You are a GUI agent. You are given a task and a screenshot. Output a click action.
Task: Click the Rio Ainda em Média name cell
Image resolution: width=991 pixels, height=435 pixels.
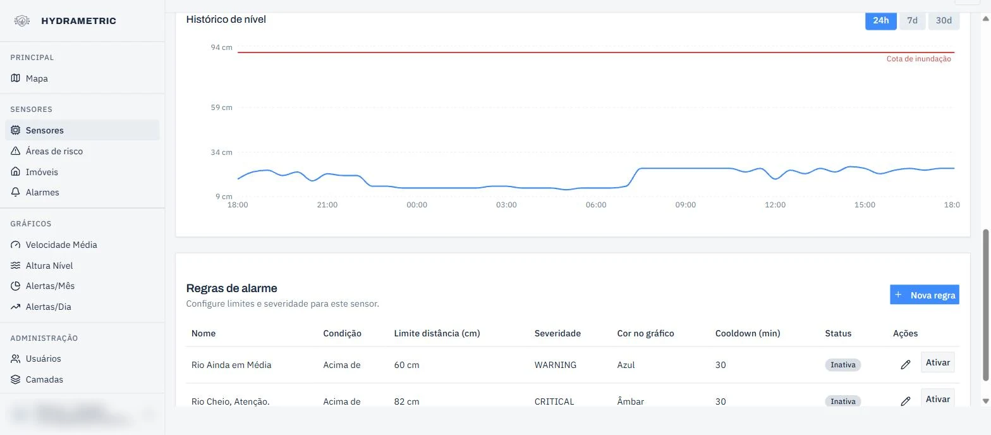pos(231,365)
